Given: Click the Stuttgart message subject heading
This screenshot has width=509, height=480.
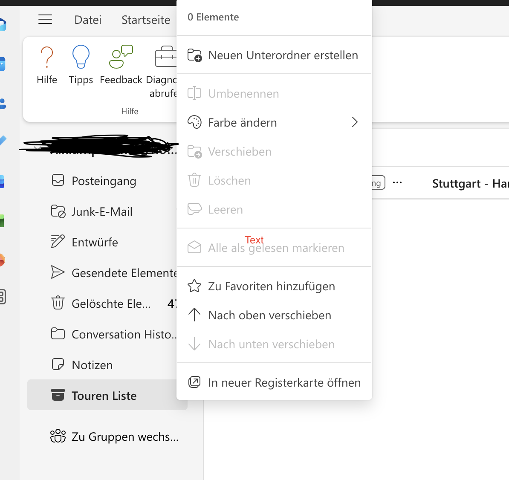Looking at the screenshot, I should [x=470, y=184].
